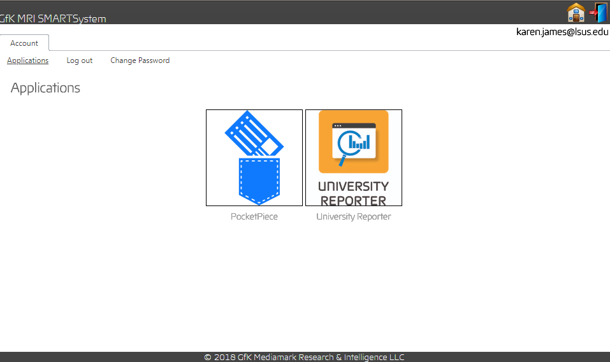The width and height of the screenshot is (610, 362).
Task: Launch the University Reporter application tile
Action: pyautogui.click(x=354, y=158)
